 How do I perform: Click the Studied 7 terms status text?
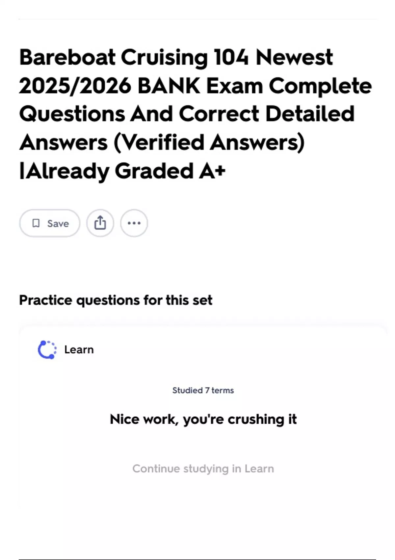click(x=203, y=390)
